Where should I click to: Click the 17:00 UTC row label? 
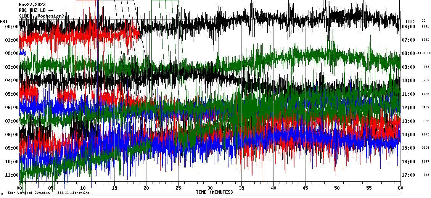409,175
